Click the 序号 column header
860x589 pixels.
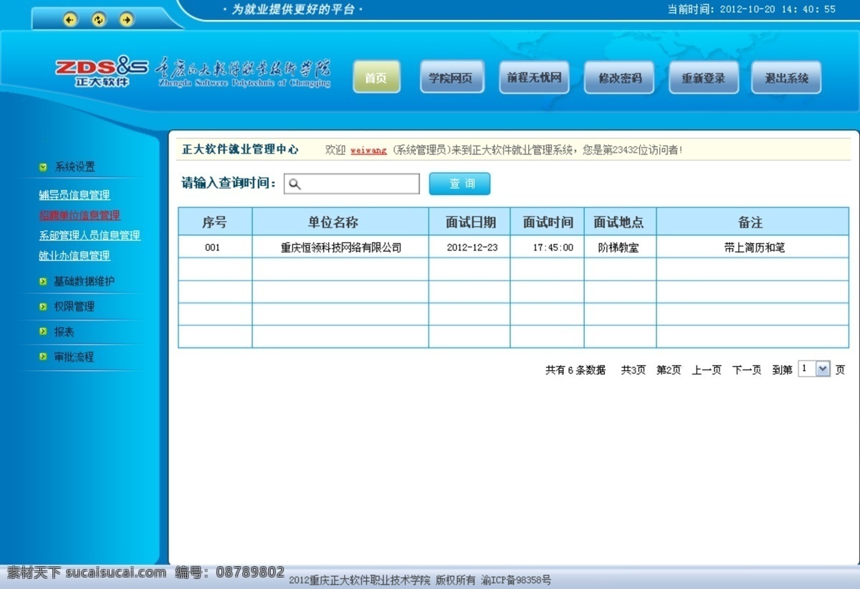(215, 222)
